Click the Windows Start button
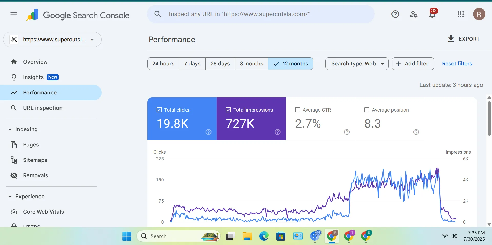Image resolution: width=492 pixels, height=245 pixels. [127, 236]
